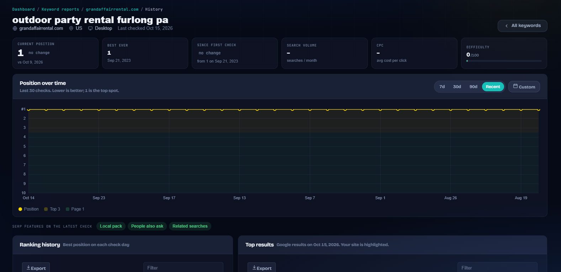Click the Top results Filter field
Image resolution: width=561 pixels, height=272 pixels.
click(497, 268)
